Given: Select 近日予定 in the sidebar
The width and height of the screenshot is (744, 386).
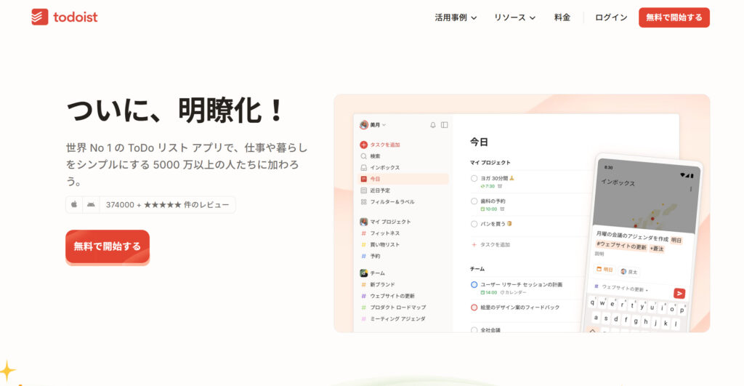Looking at the screenshot, I should (384, 190).
